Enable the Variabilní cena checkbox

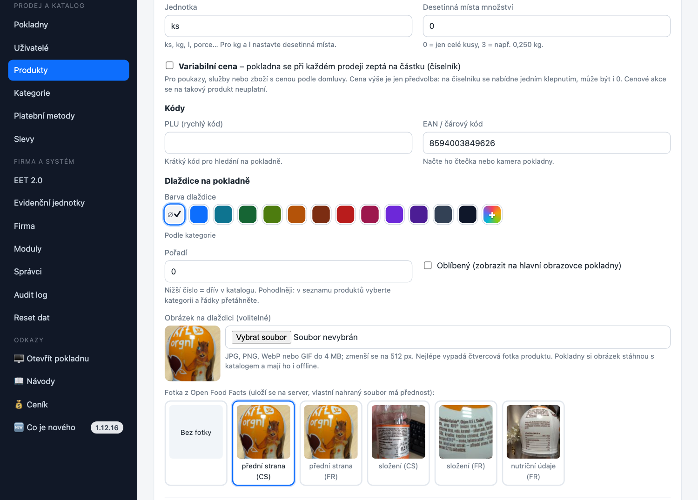170,66
